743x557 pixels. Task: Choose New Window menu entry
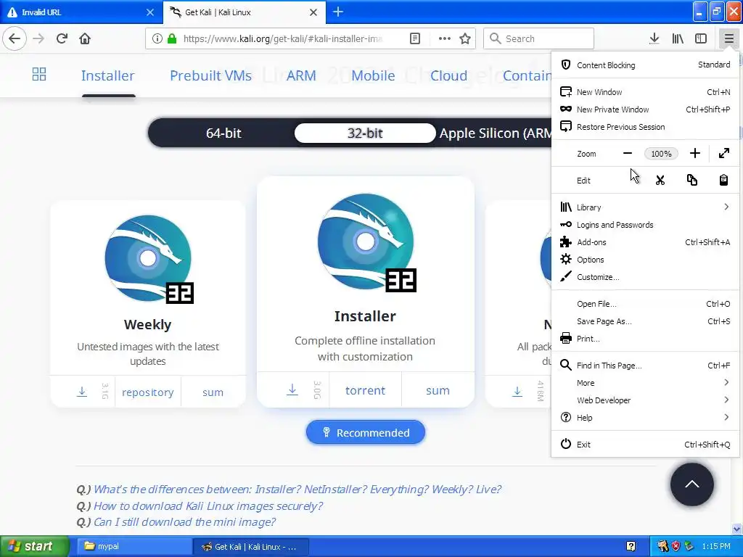[x=645, y=92]
